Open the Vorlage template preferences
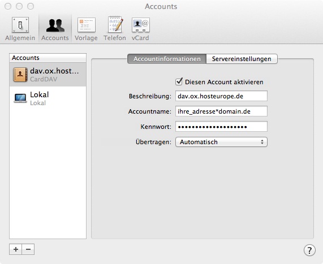Image resolution: width=323 pixels, height=264 pixels. tap(86, 29)
